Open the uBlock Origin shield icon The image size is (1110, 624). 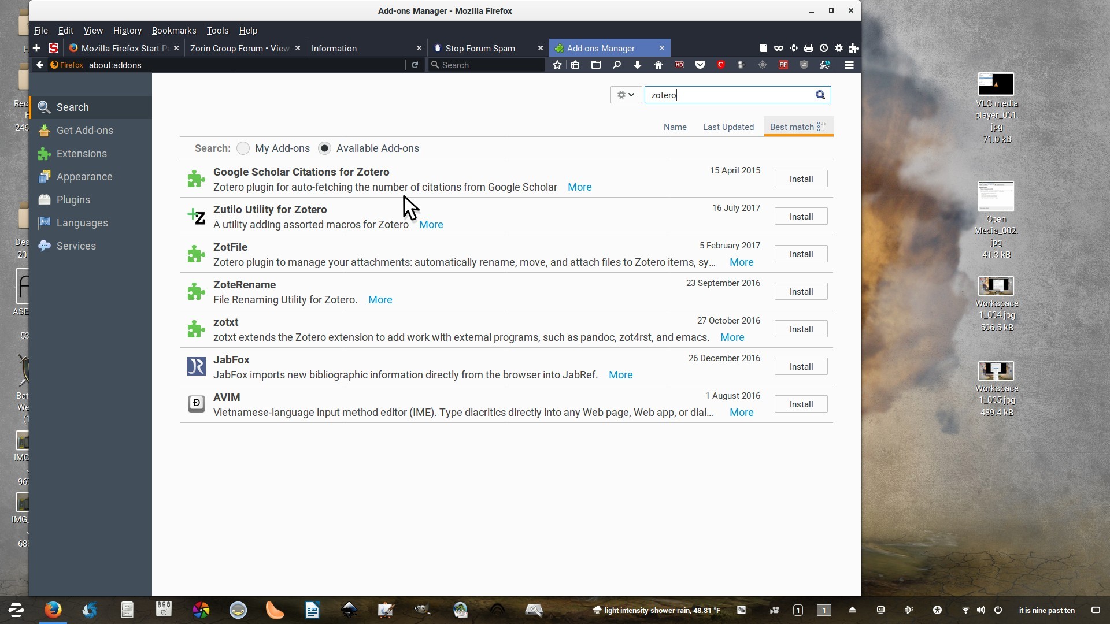(x=804, y=65)
